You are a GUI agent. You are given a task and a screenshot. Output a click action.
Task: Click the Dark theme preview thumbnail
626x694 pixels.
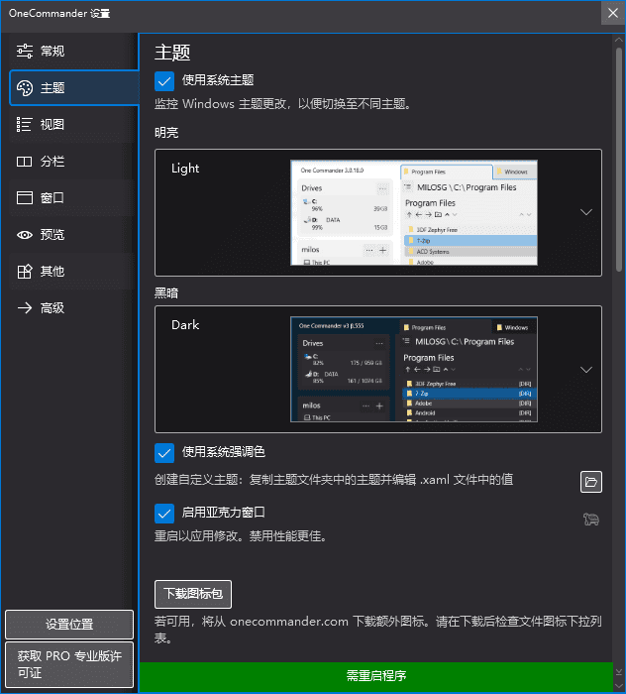click(414, 369)
